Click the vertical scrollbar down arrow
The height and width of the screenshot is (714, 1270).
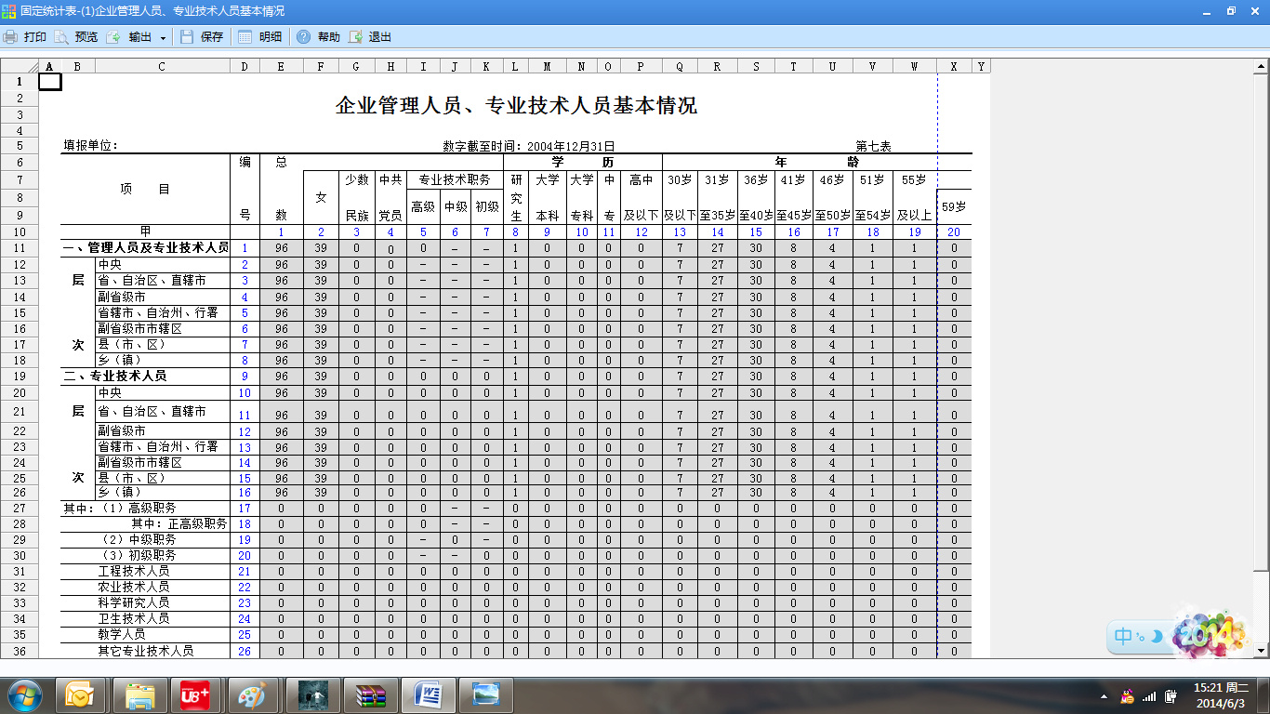(x=1262, y=650)
